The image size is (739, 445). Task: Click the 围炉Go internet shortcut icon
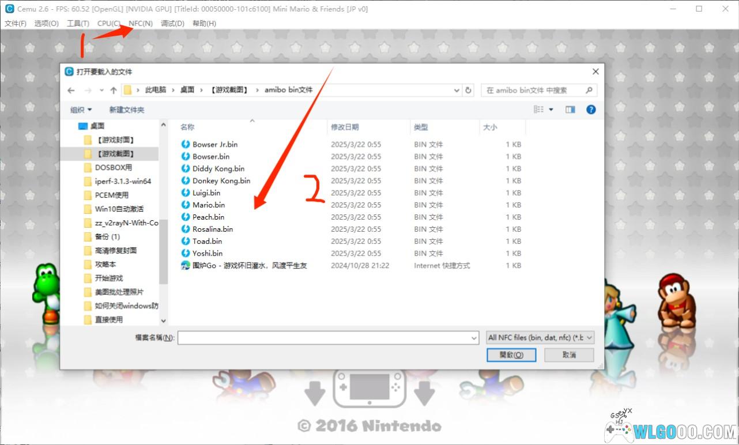click(186, 265)
